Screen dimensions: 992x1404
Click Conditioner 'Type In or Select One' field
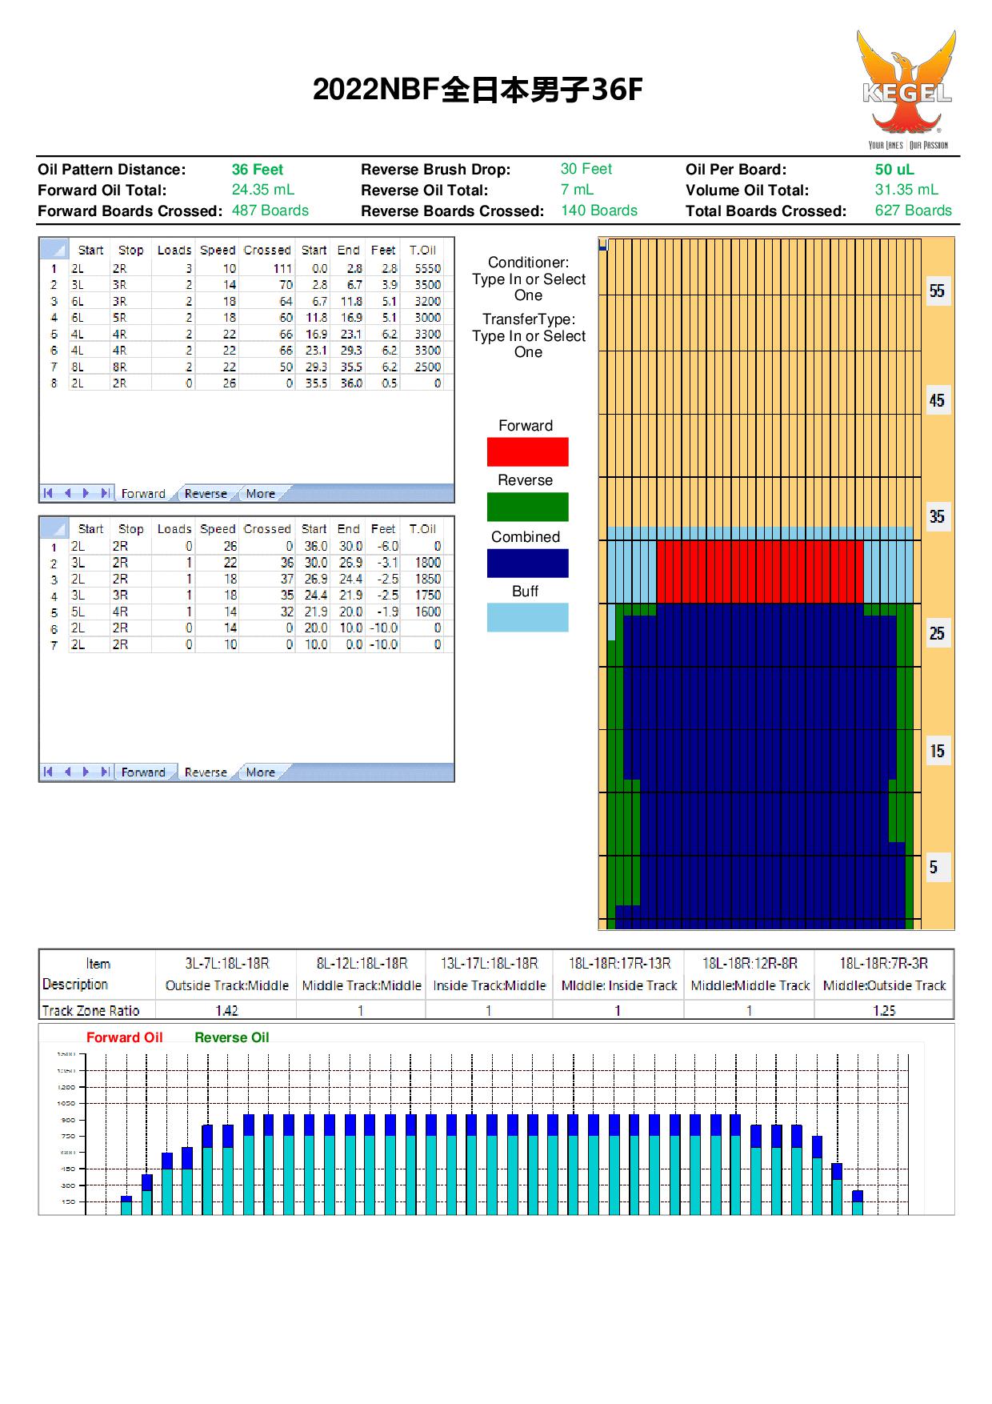click(x=529, y=287)
